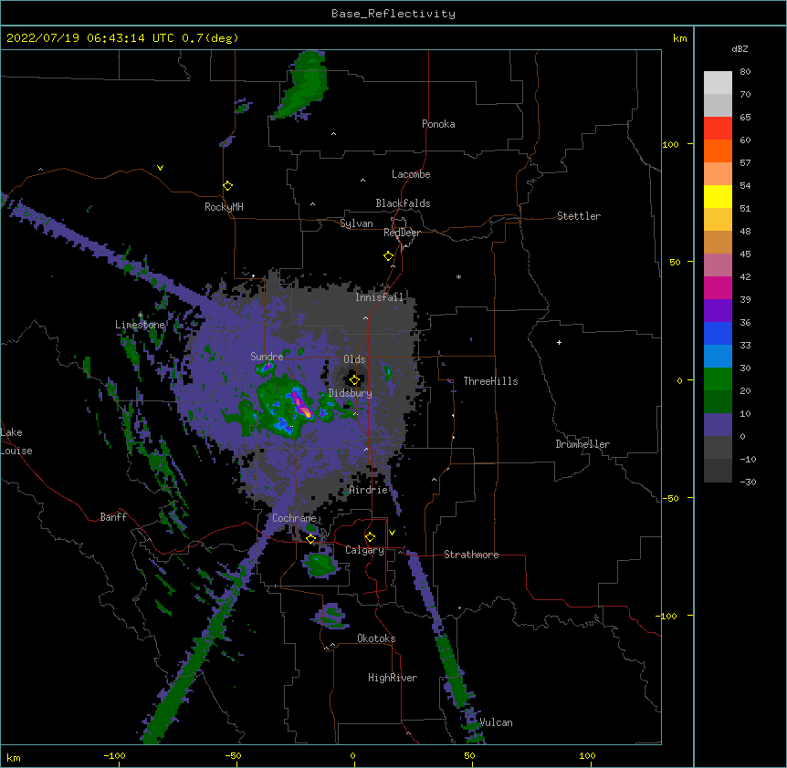Image resolution: width=787 pixels, height=768 pixels.
Task: Click the Cochrane town label
Action: pos(294,518)
